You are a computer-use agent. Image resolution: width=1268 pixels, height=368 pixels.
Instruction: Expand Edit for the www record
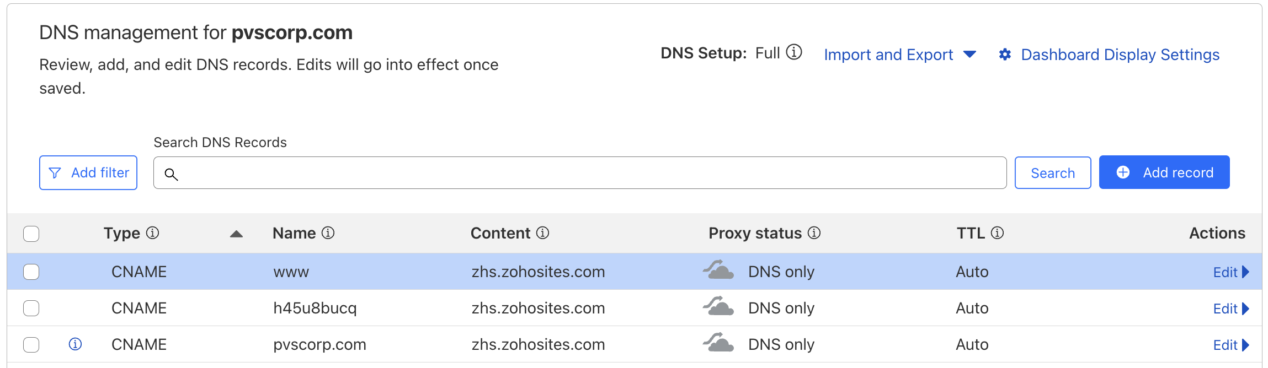pyautogui.click(x=1230, y=272)
